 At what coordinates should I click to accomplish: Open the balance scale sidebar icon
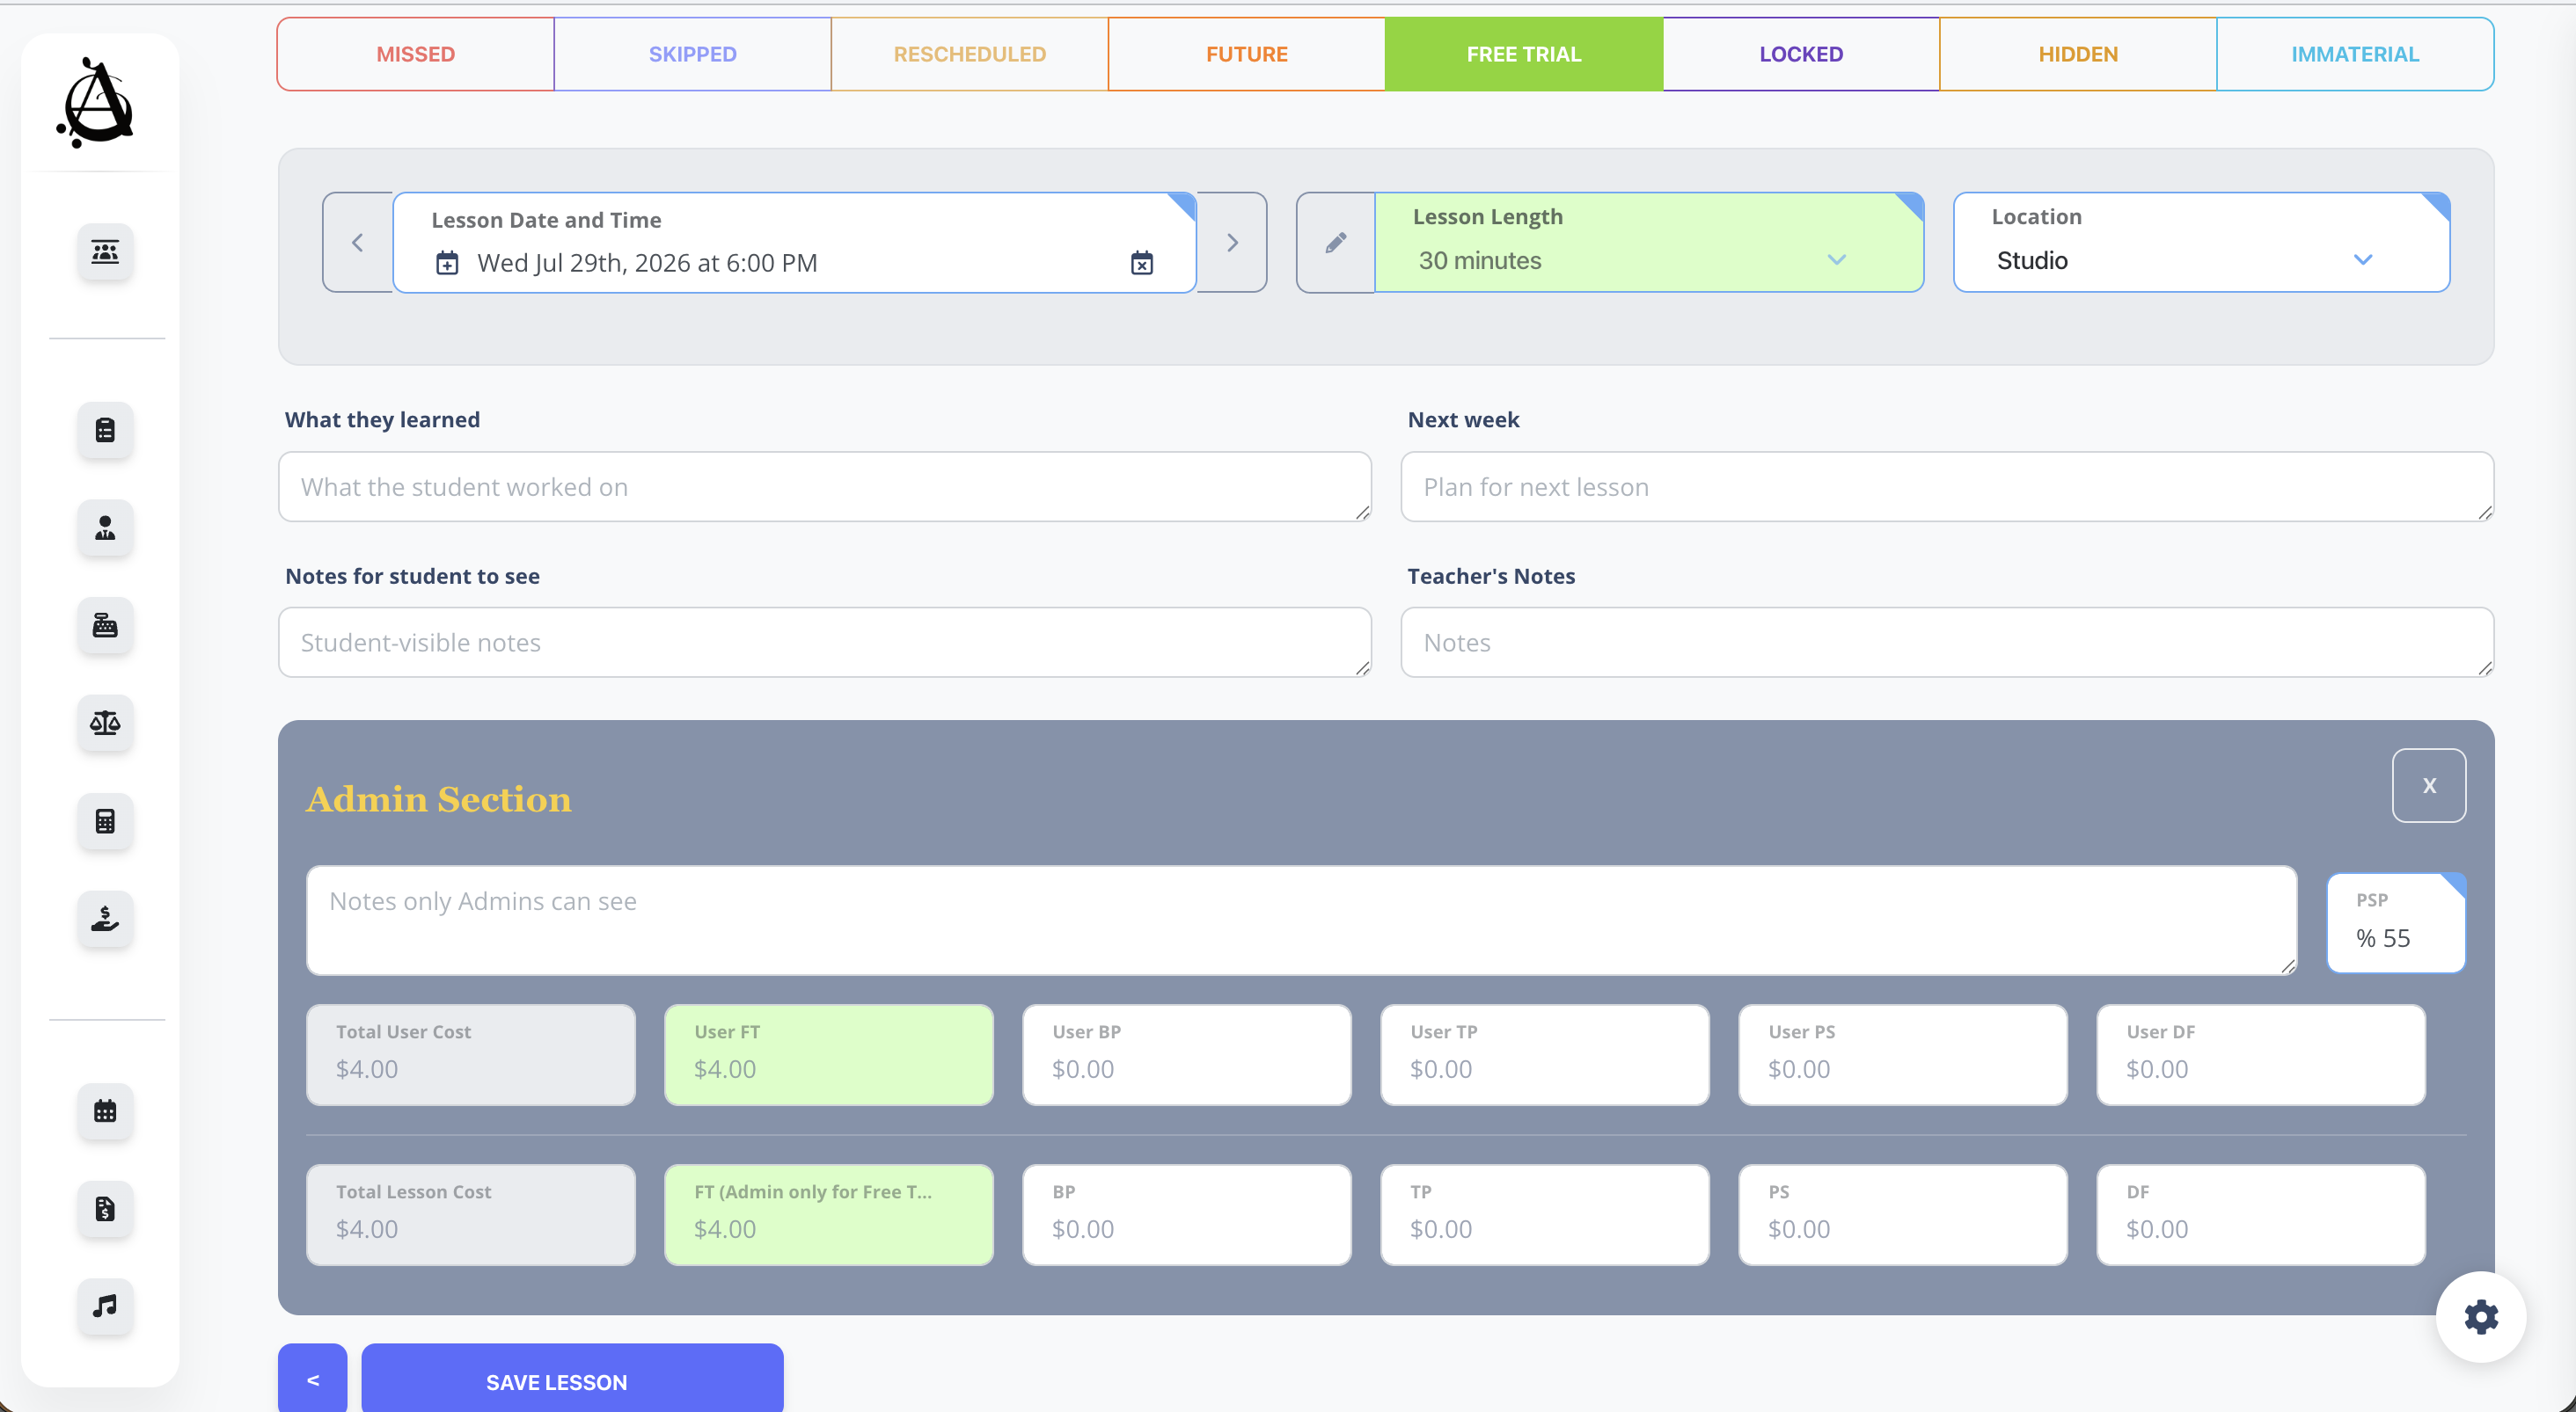[105, 723]
